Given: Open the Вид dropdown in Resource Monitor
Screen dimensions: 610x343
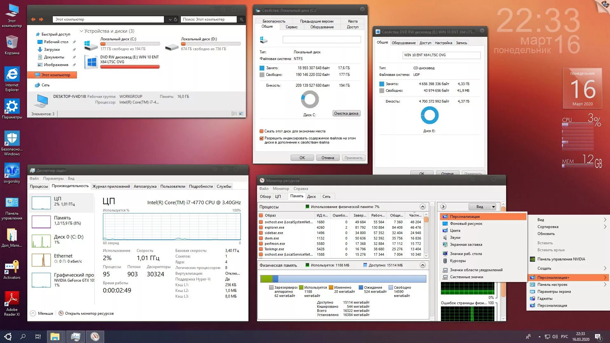Looking at the screenshot, I should pyautogui.click(x=482, y=207).
